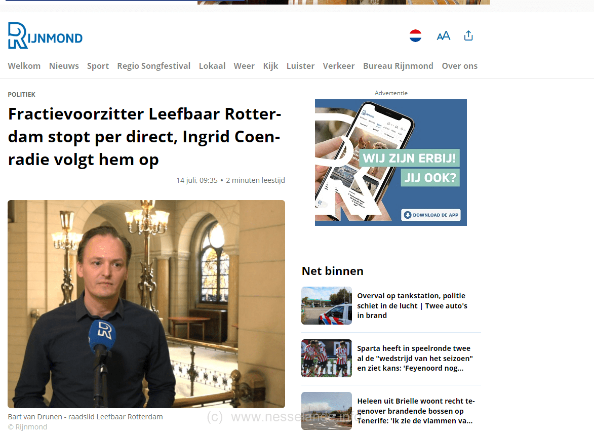Open the tankstation robbery article thumbnail
Viewport: 594px width, 435px height.
pos(327,305)
